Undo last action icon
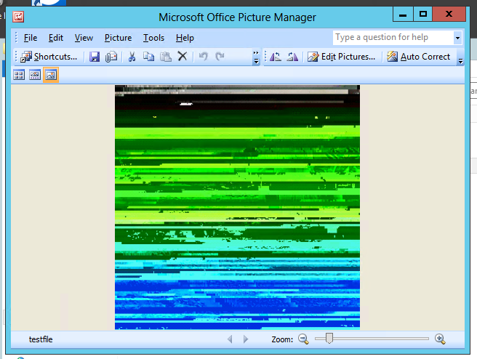 203,56
